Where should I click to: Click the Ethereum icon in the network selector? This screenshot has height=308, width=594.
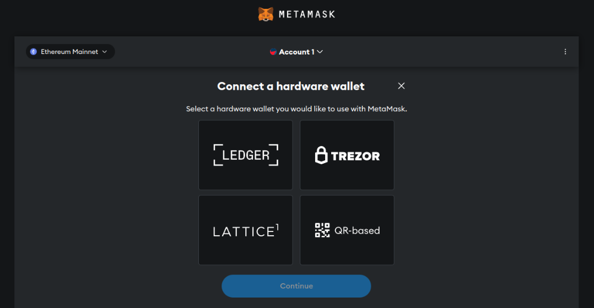coord(34,52)
